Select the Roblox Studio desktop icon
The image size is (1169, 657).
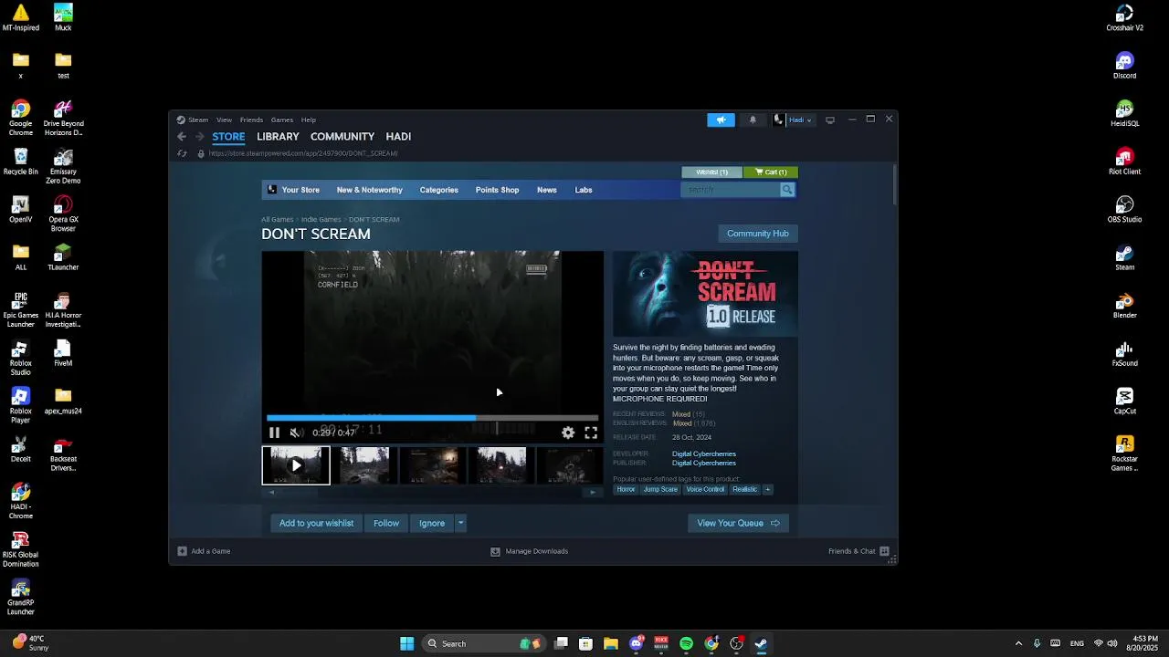[20, 358]
